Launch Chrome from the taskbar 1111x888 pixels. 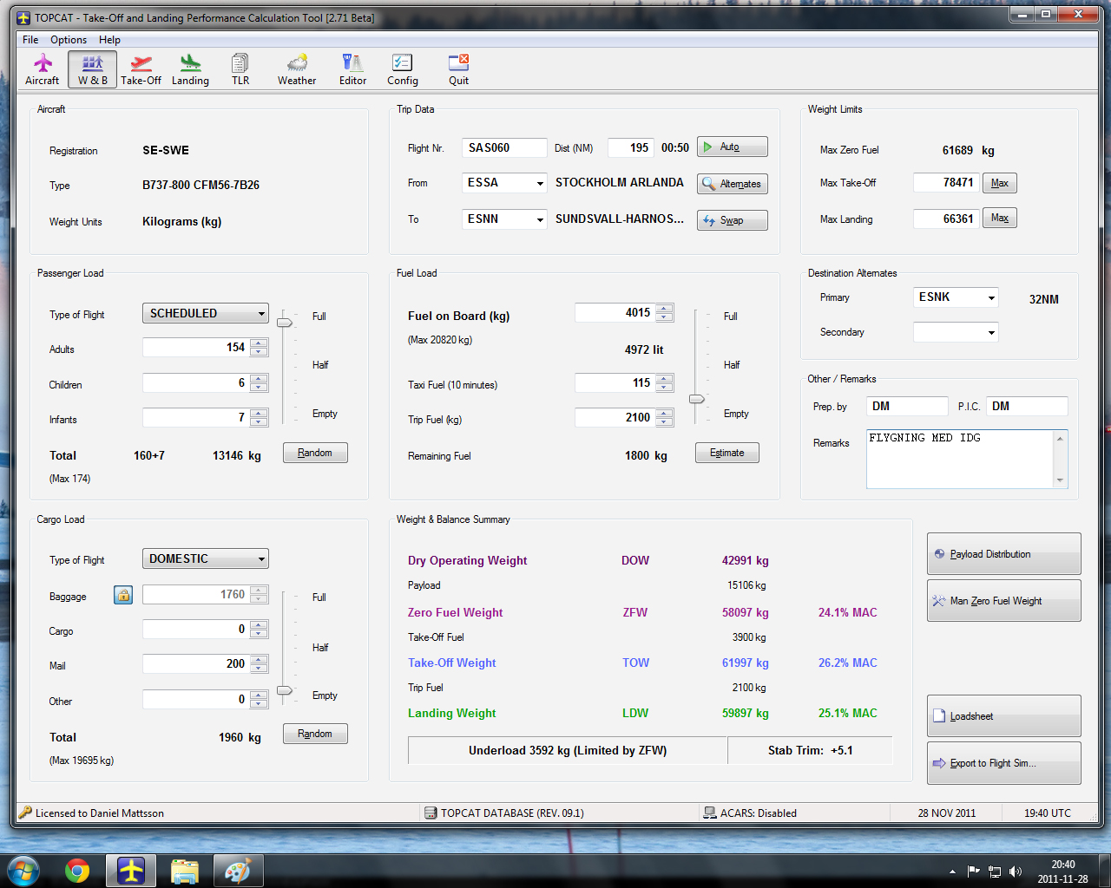click(x=77, y=871)
